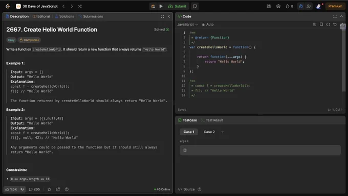The image size is (348, 196).
Task: Click the args input field
Action: pos(260,150)
